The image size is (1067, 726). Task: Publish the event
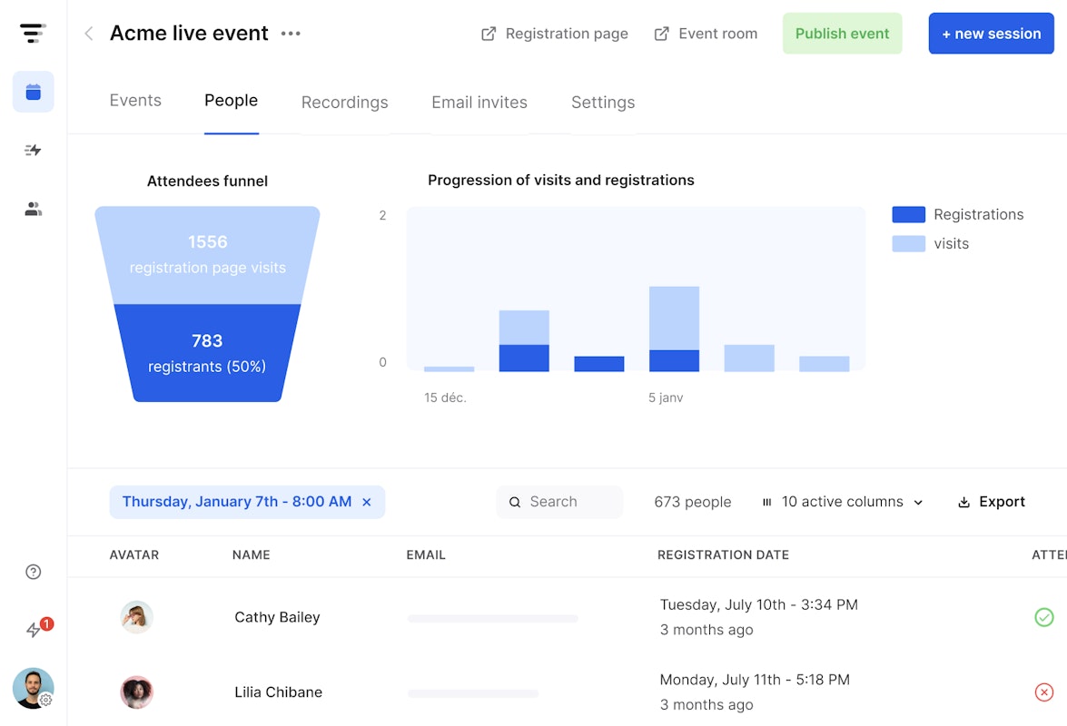[x=842, y=33]
